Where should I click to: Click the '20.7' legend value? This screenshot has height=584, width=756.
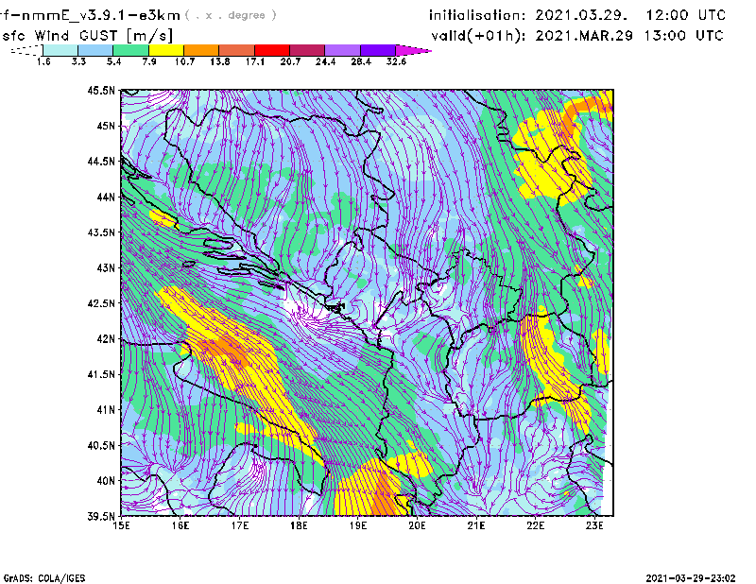click(x=290, y=61)
